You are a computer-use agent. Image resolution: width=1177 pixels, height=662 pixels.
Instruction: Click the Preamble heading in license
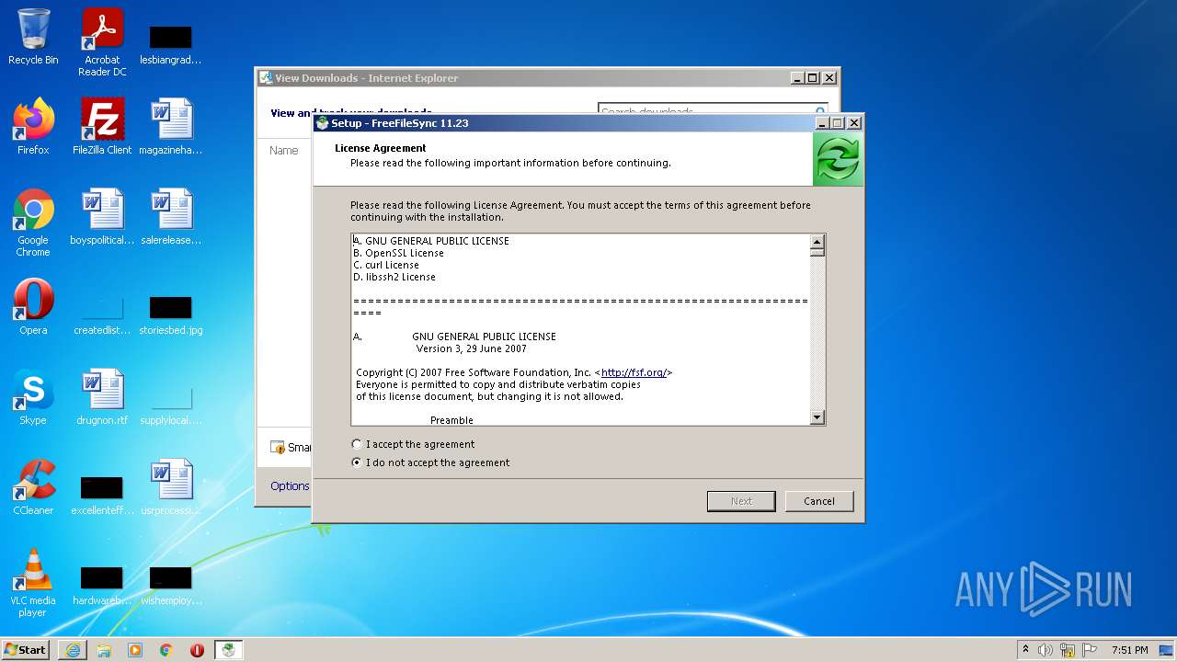coord(451,420)
